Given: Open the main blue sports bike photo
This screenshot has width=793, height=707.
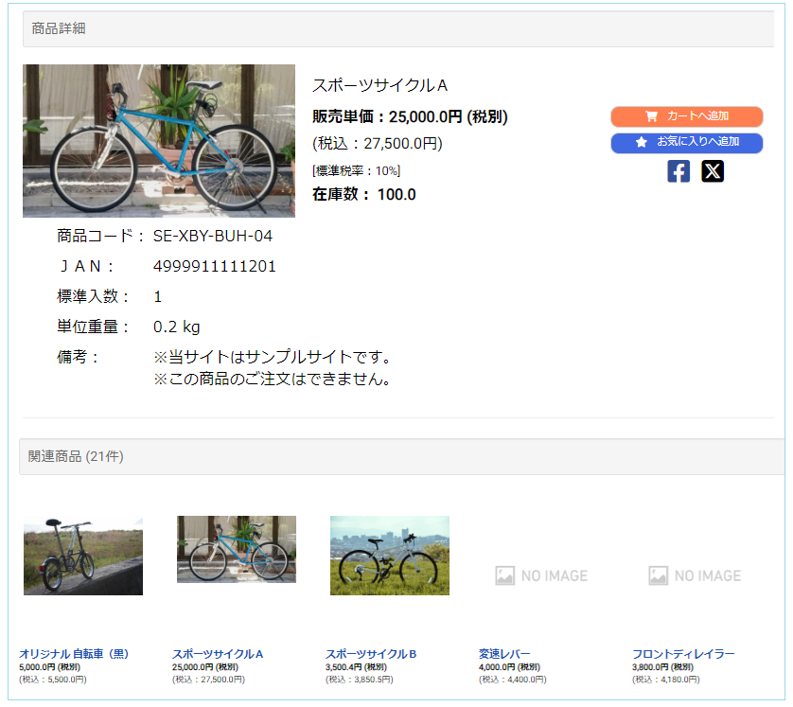Looking at the screenshot, I should tap(159, 141).
